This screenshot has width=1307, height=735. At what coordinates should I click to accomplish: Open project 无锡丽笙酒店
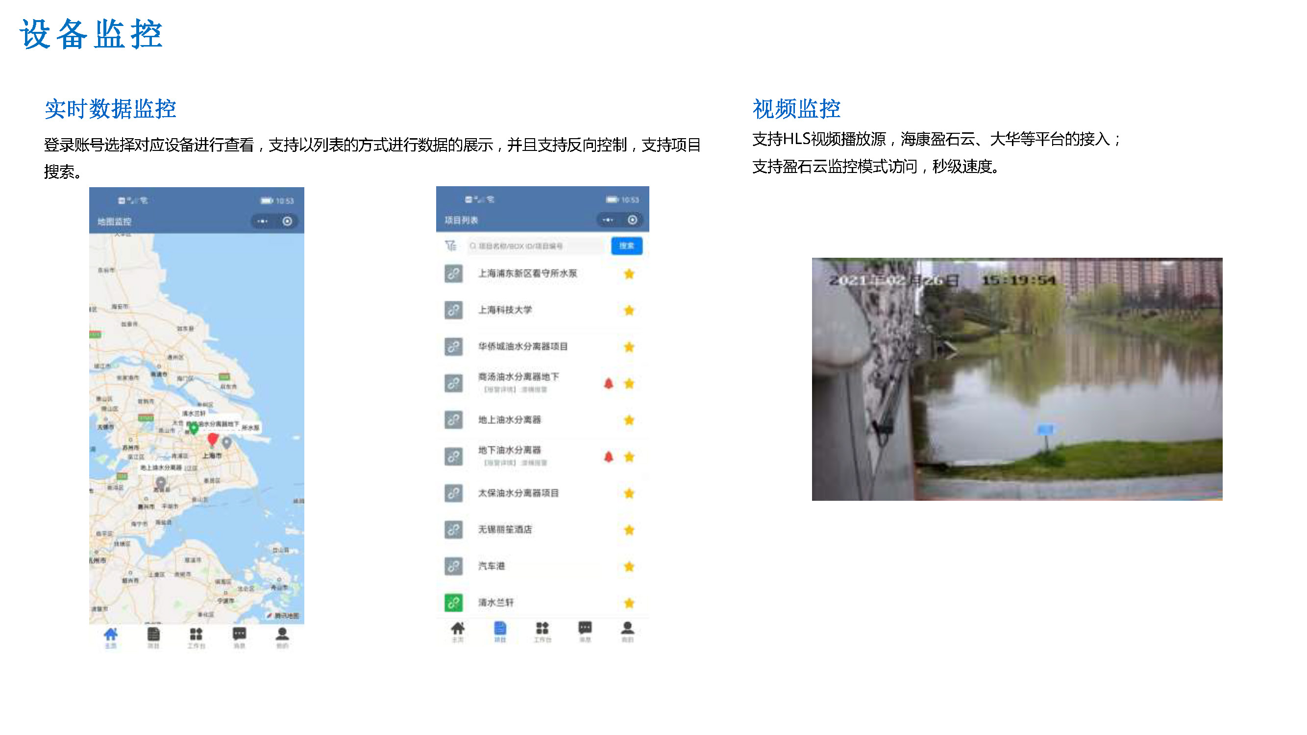pyautogui.click(x=505, y=530)
